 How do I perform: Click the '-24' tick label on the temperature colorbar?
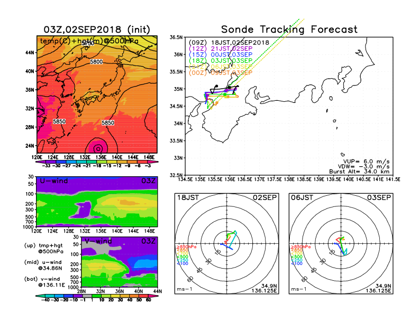click(77, 166)
